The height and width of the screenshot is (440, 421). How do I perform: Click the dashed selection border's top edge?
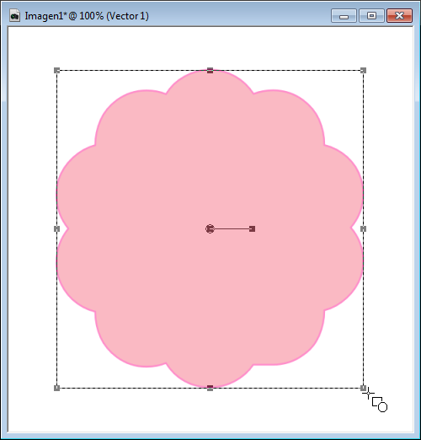click(x=133, y=71)
